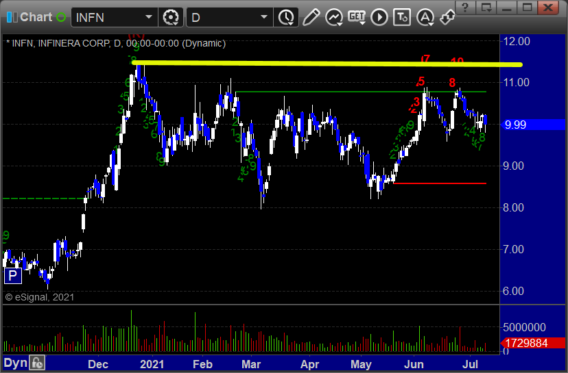Click the Dyn label at bottom left
The height and width of the screenshot is (373, 568).
point(16,363)
